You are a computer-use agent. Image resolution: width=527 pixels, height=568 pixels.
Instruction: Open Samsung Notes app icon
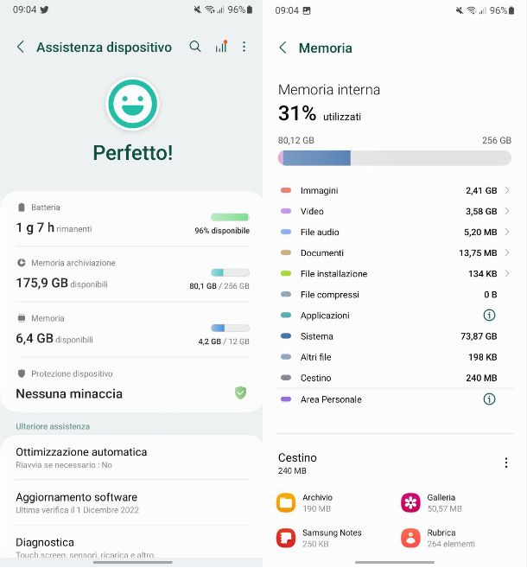286,538
